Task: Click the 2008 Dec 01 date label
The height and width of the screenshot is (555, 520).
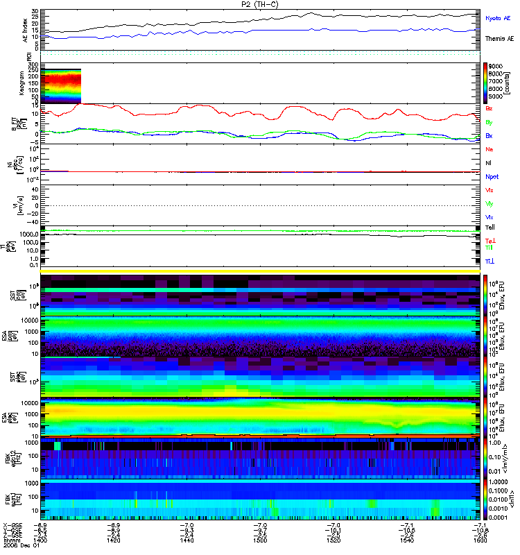Action: click(21, 545)
